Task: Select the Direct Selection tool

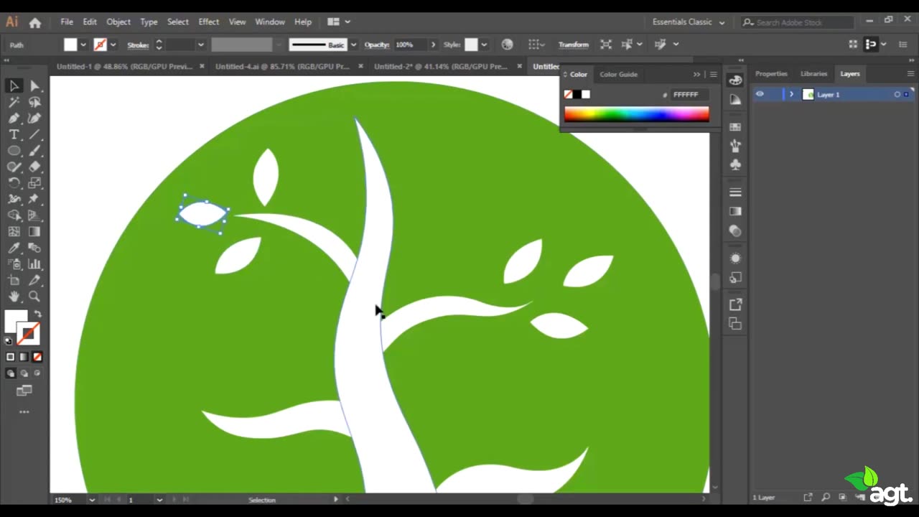Action: click(x=34, y=86)
